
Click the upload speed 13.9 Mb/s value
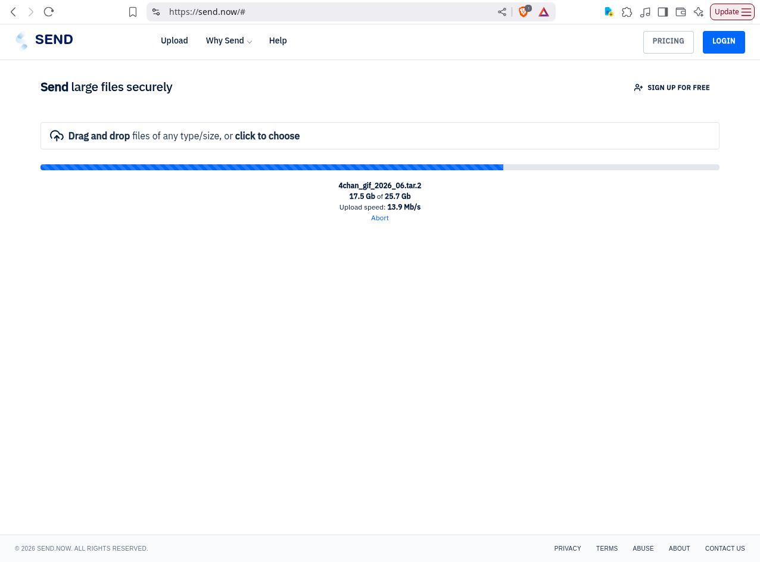point(404,207)
